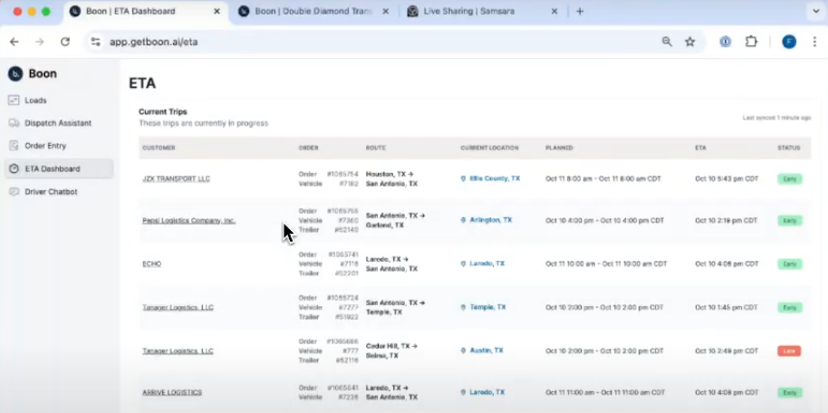Click the browser forward arrow
828x413 pixels.
(40, 42)
